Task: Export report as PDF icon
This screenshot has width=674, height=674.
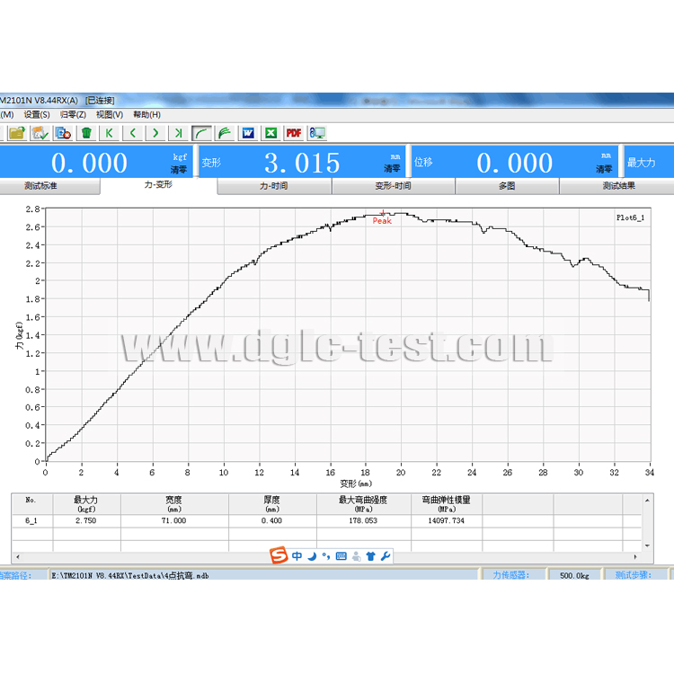Action: [293, 133]
